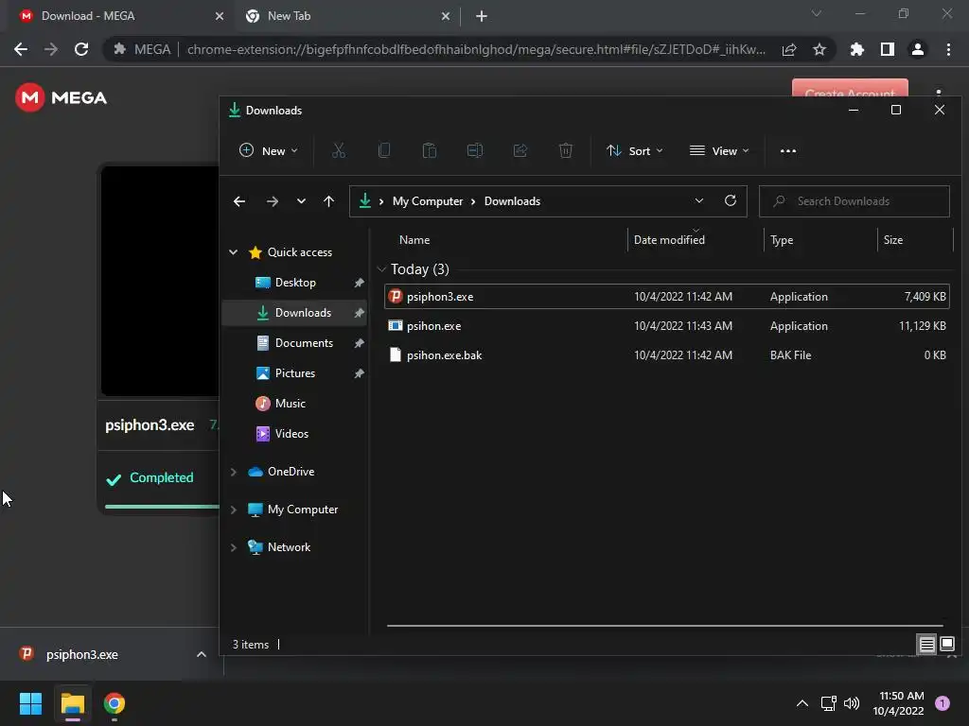Open Chrome extensions puzzle icon
Screen dimensions: 969x726
click(x=856, y=49)
